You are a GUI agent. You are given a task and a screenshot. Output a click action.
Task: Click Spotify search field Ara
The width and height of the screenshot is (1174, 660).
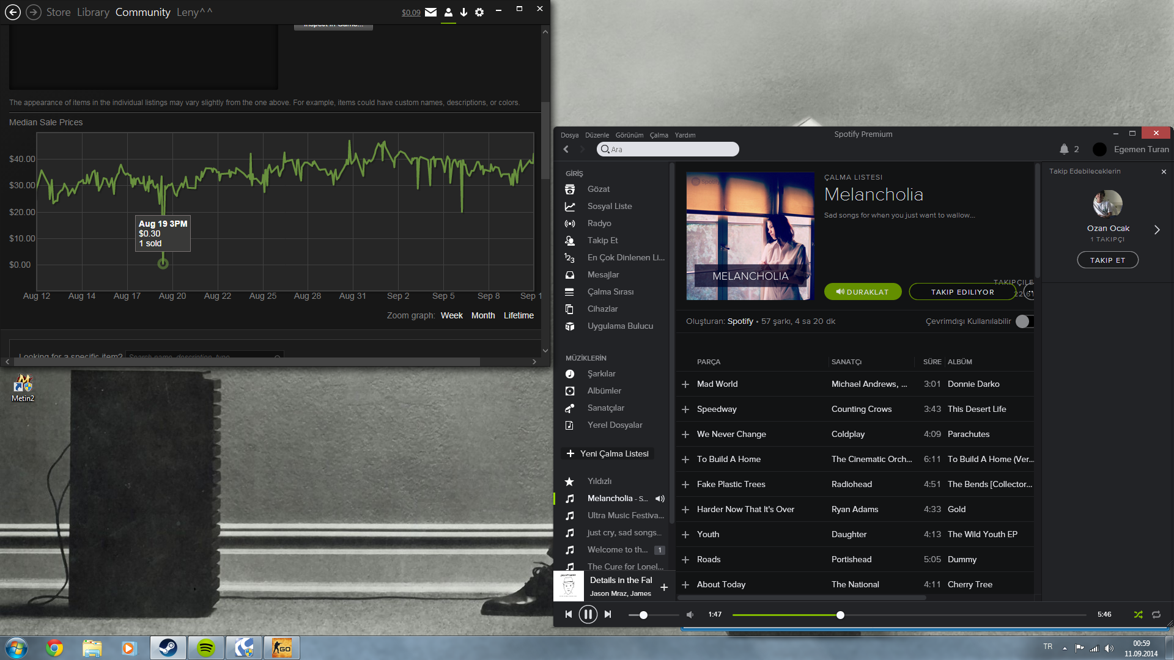pyautogui.click(x=668, y=149)
